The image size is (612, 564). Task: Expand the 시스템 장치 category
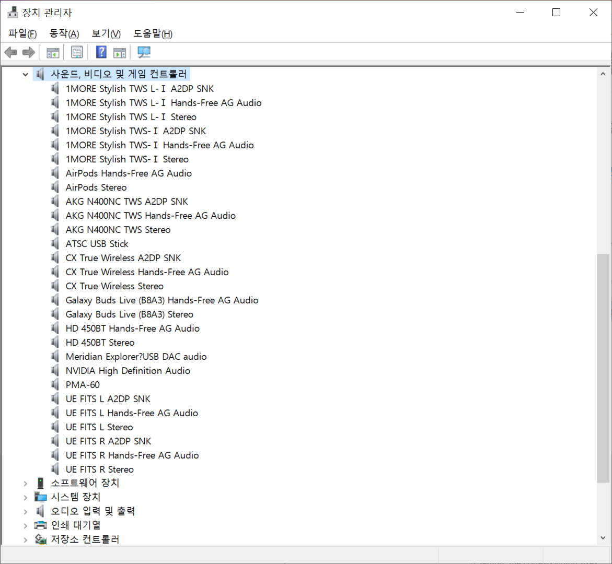[26, 497]
